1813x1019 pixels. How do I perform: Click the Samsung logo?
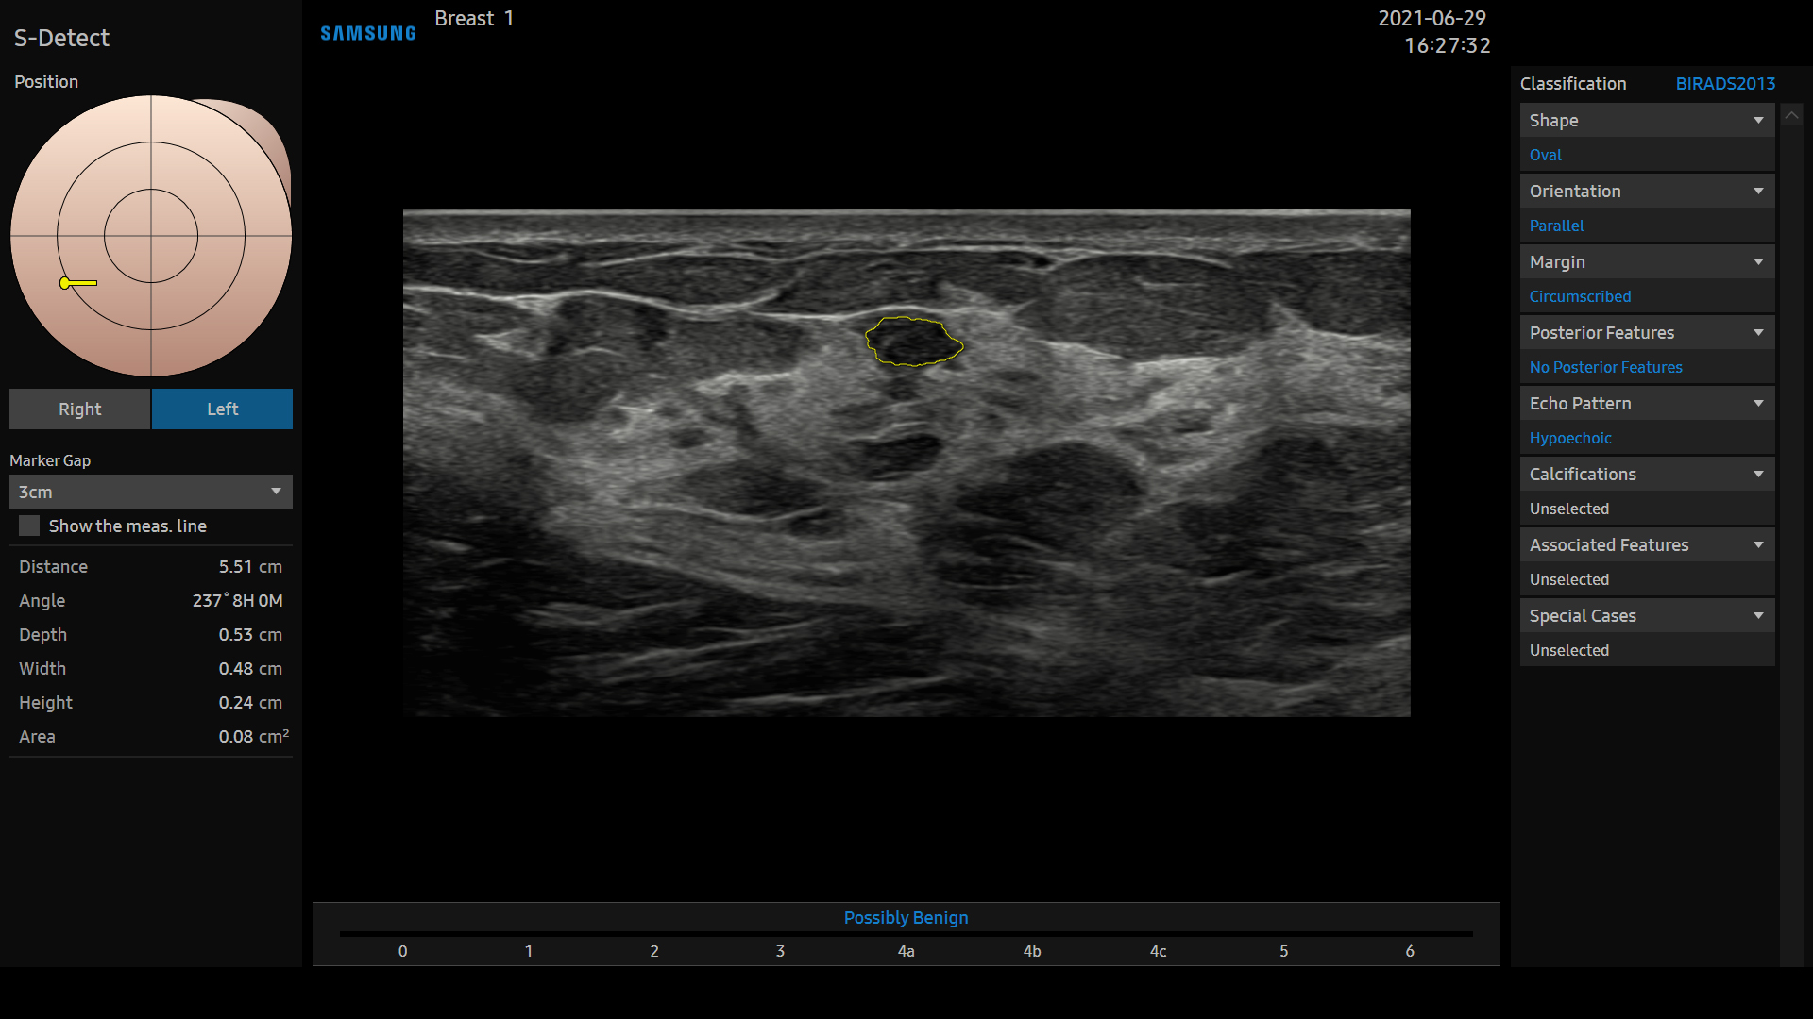(368, 34)
